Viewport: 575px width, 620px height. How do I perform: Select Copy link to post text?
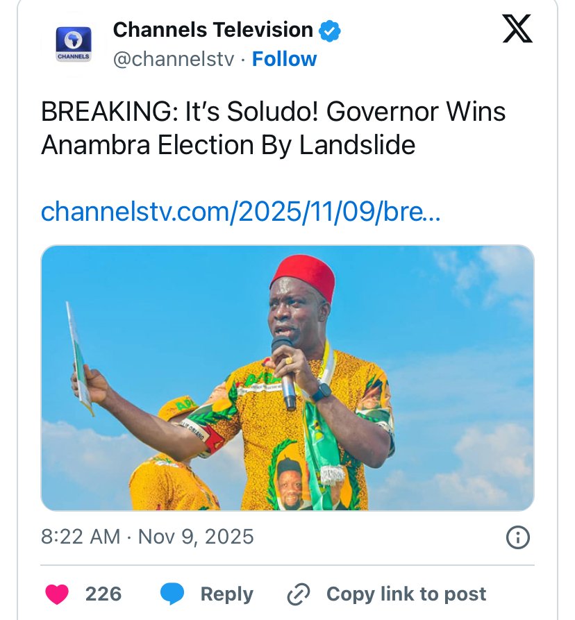[x=406, y=594]
